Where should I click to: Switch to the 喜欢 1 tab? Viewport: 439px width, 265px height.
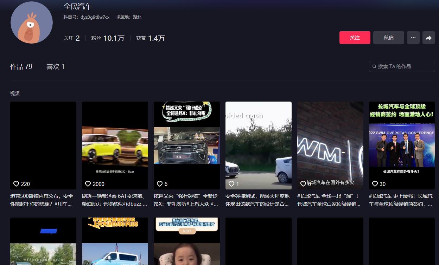pos(56,66)
